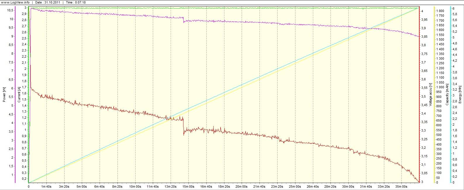Click the Time 0:07:18 header field
Viewport: 464px width, 190px height.
76,2
